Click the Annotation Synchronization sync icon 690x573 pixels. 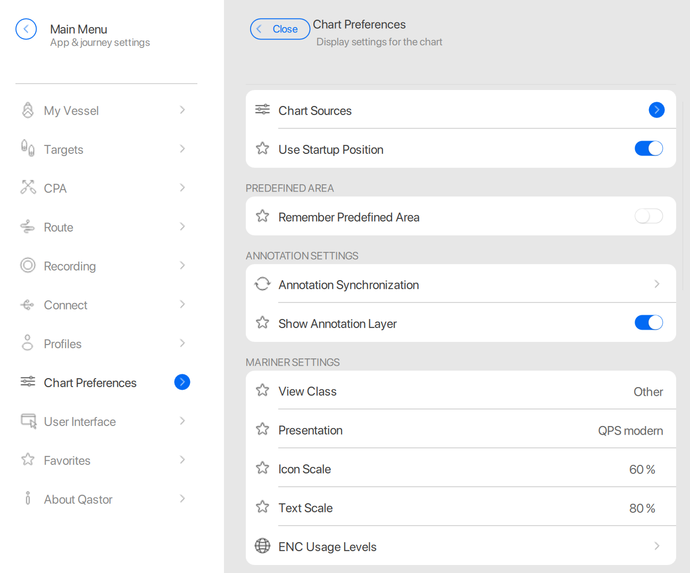point(262,284)
